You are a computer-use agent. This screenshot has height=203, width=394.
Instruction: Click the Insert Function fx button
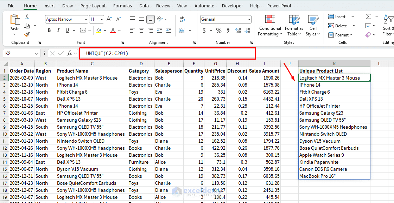click(69, 53)
